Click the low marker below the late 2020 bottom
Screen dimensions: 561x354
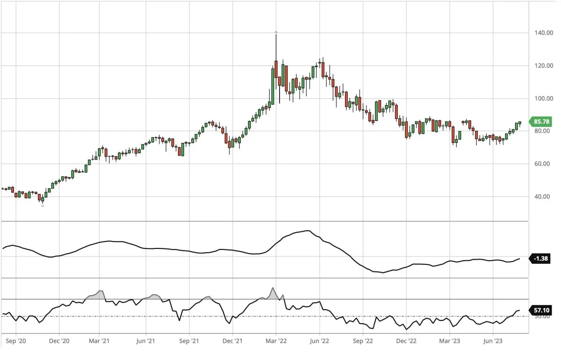click(x=43, y=205)
